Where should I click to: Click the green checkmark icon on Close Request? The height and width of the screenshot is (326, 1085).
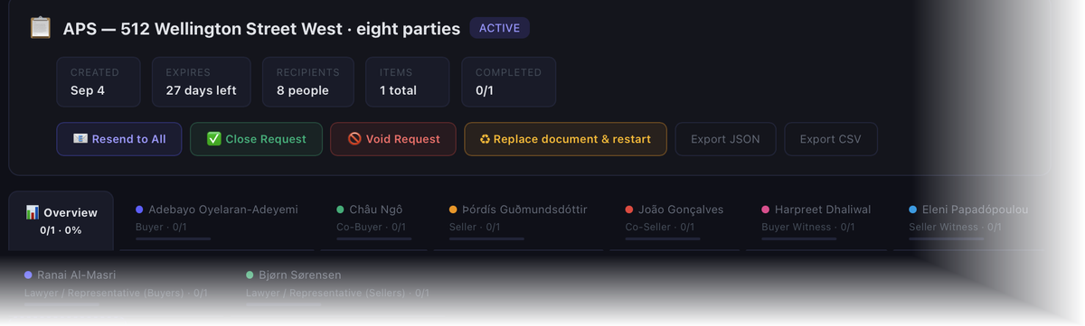coord(214,139)
